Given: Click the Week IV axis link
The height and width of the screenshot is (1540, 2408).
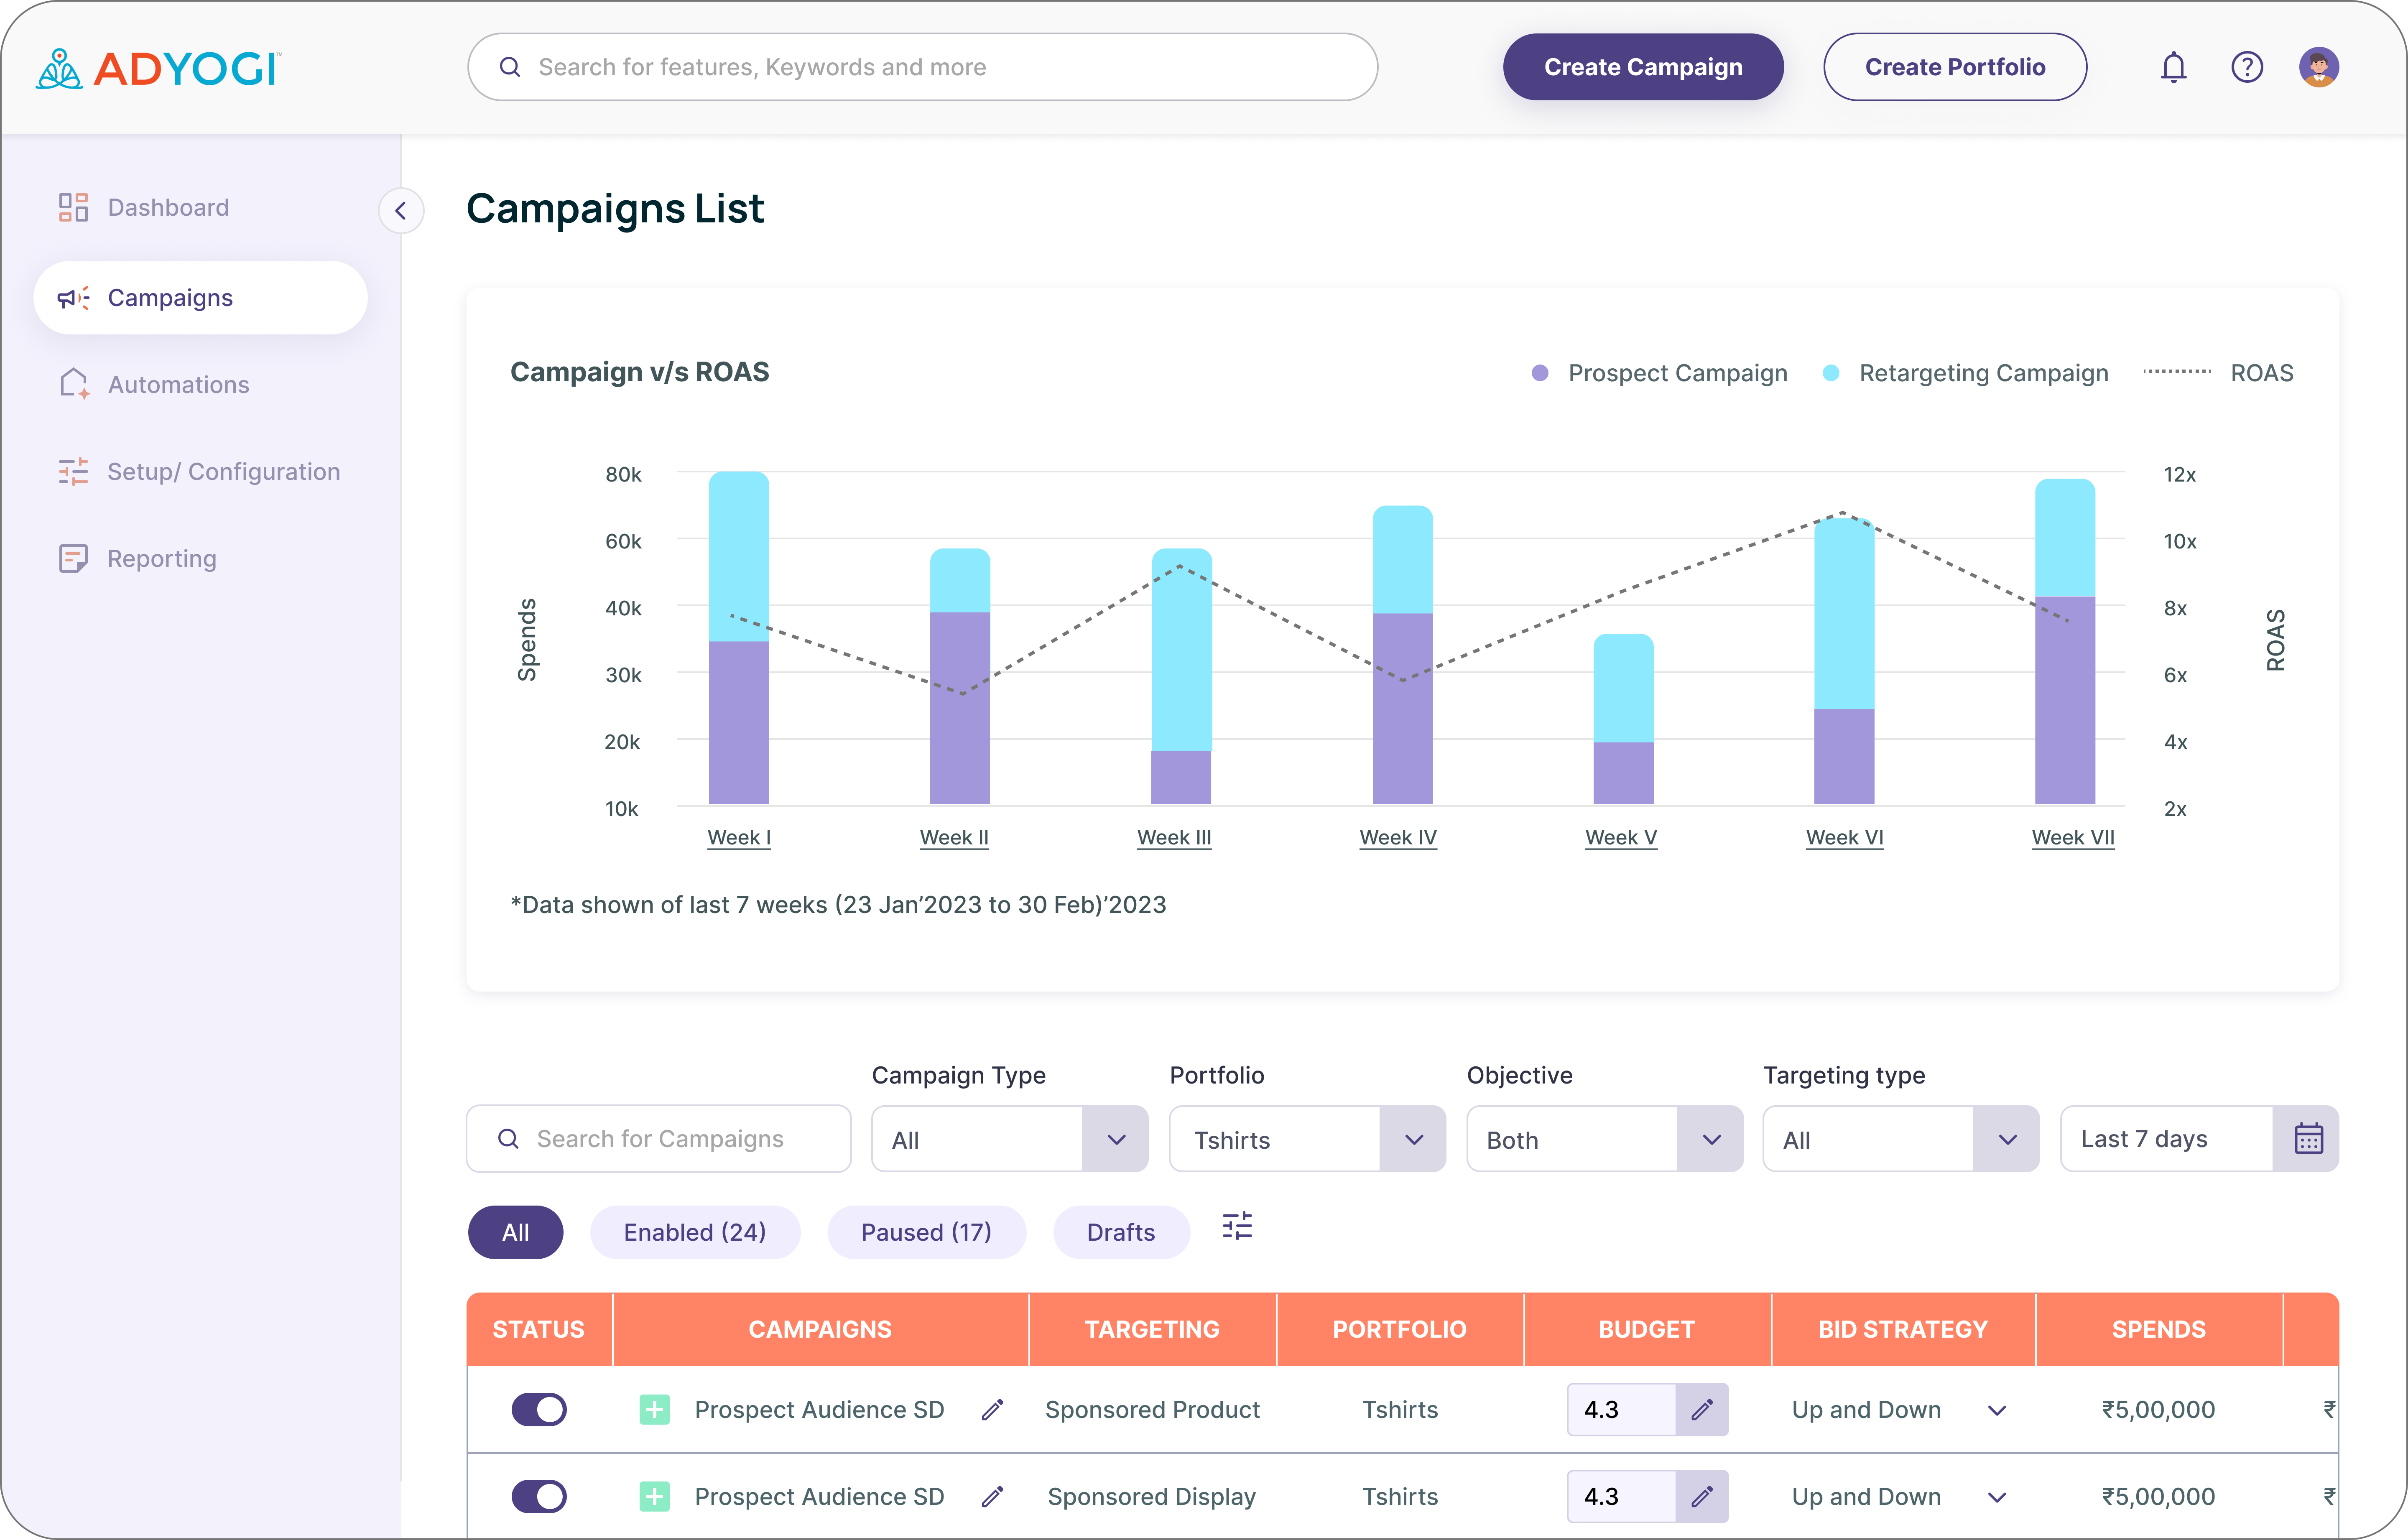Looking at the screenshot, I should pos(1398,838).
